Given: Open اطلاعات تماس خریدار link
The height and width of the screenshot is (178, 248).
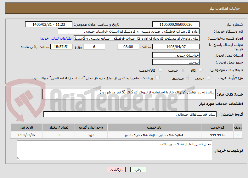Looking at the screenshot, I should click(56, 38).
